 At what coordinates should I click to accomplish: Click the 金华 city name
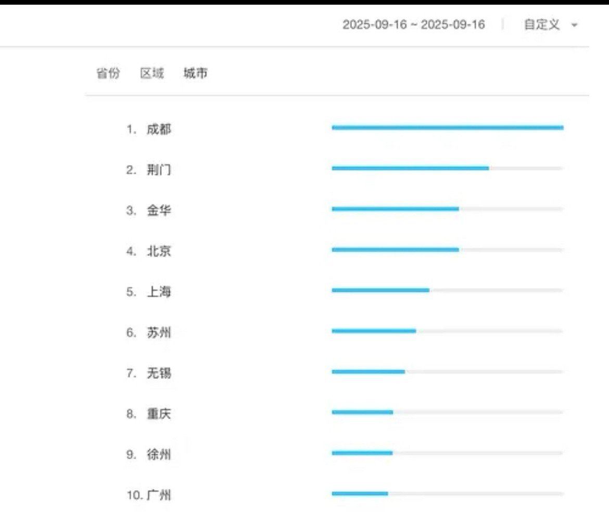pos(158,211)
